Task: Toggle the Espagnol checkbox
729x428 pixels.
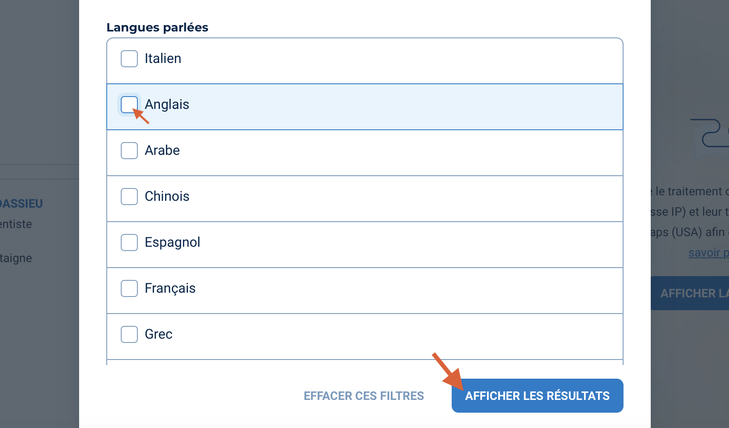Action: pos(129,243)
